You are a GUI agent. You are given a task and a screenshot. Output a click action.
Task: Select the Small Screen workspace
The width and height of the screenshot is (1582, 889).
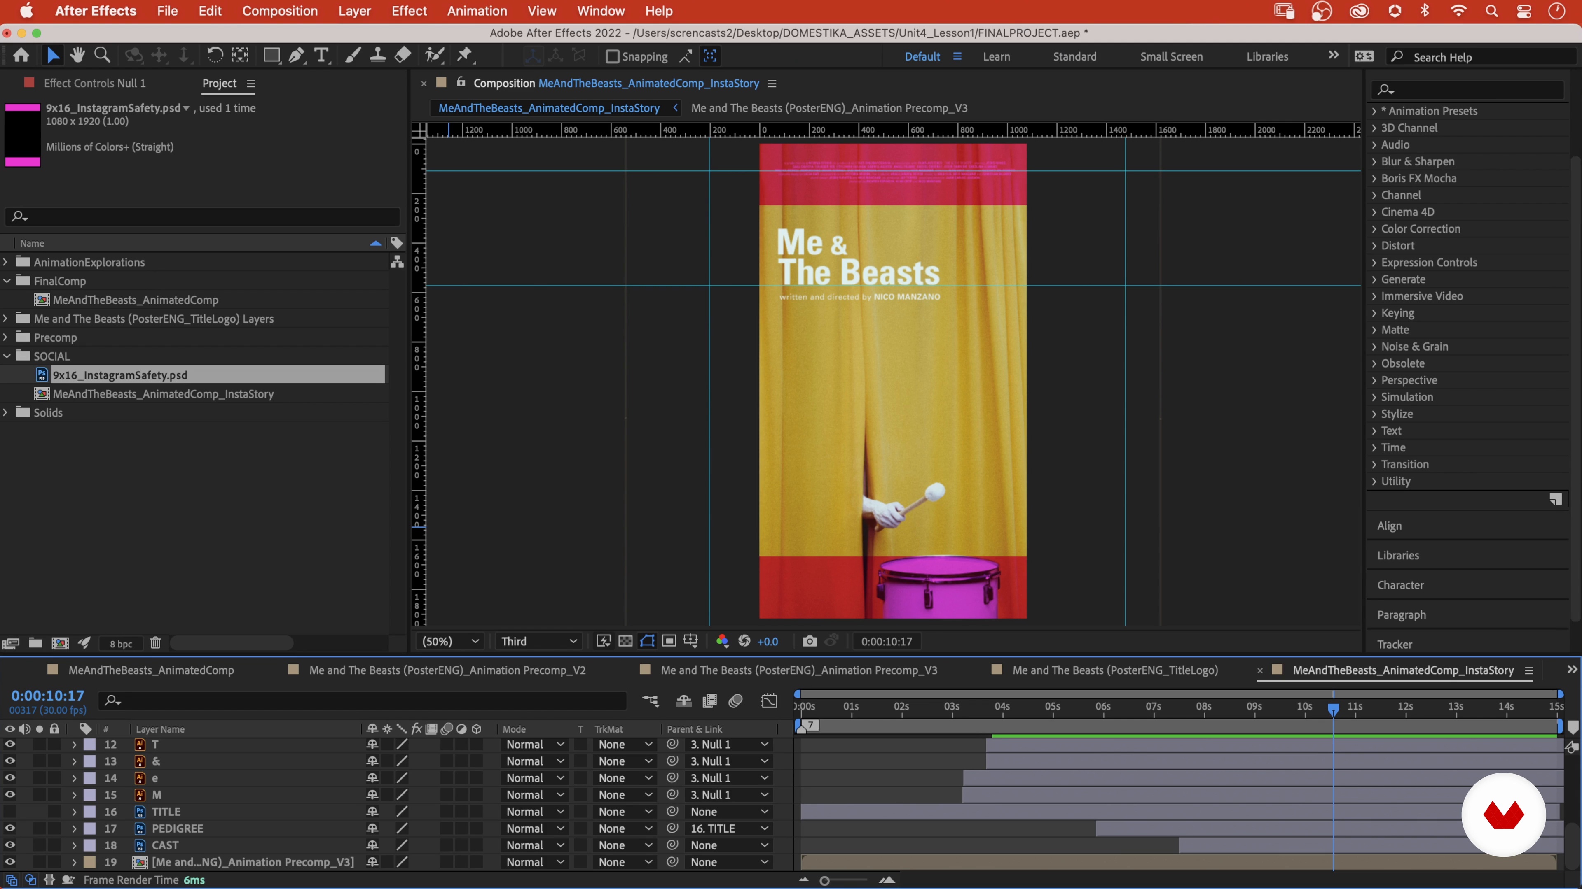1171,56
